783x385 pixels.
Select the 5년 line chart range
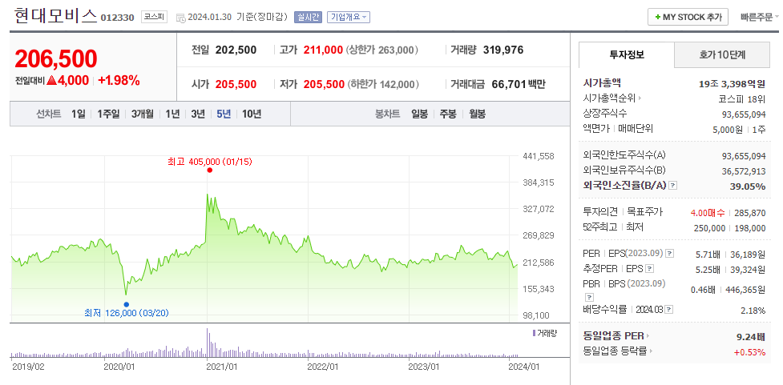(x=224, y=114)
